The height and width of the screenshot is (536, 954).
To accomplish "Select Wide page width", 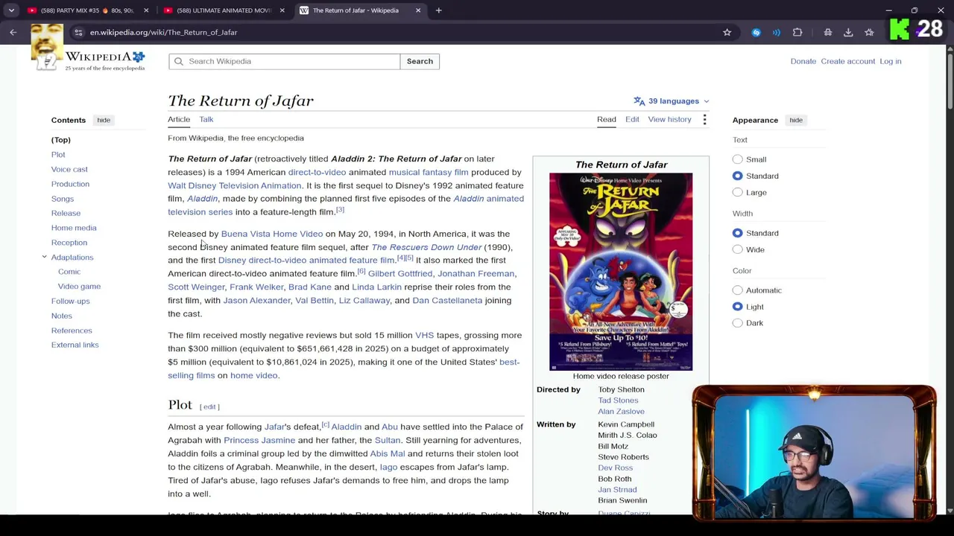I will 737,249.
